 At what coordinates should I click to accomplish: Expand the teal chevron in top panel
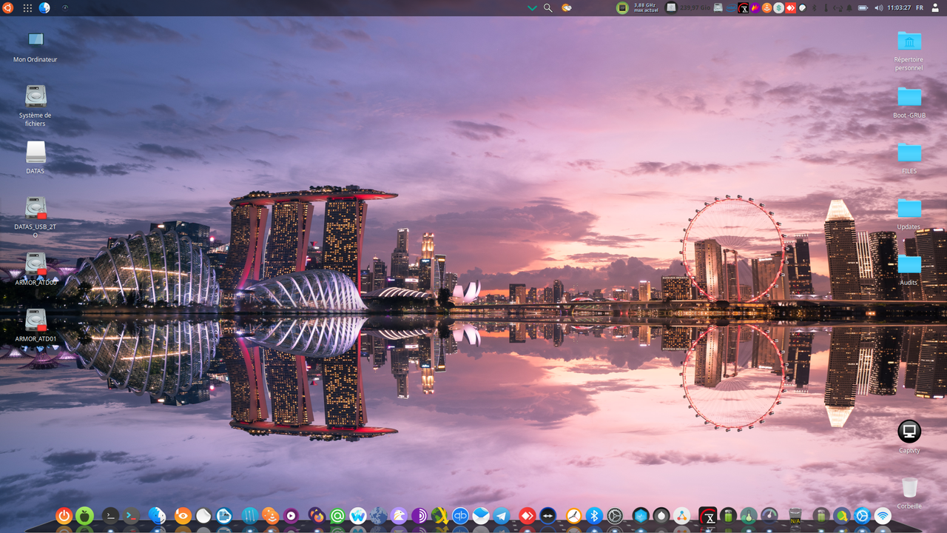click(532, 7)
